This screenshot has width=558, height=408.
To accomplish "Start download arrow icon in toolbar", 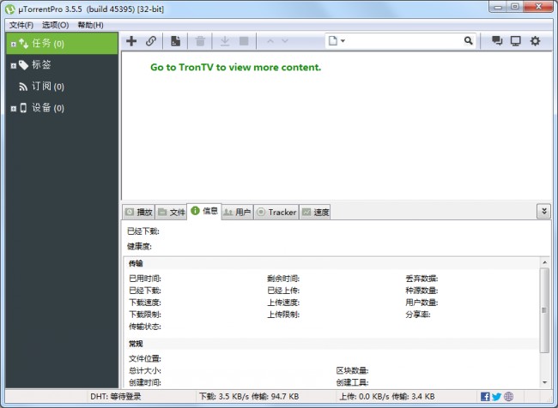I will pos(225,41).
